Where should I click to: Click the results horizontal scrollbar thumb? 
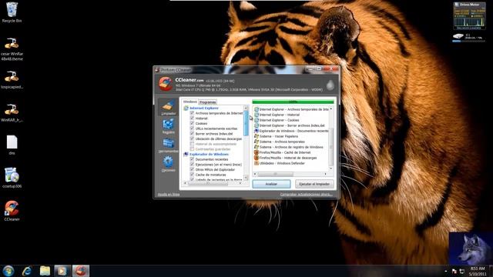tap(276, 174)
